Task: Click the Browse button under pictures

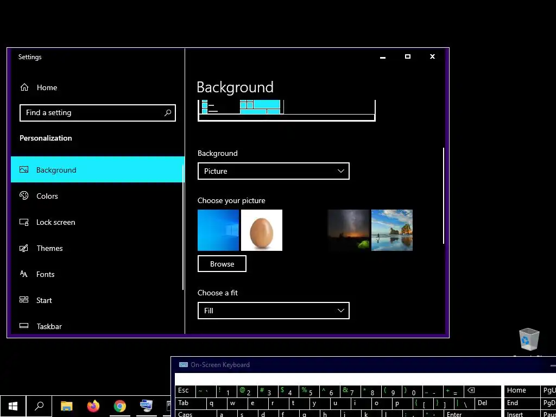Action: point(222,264)
